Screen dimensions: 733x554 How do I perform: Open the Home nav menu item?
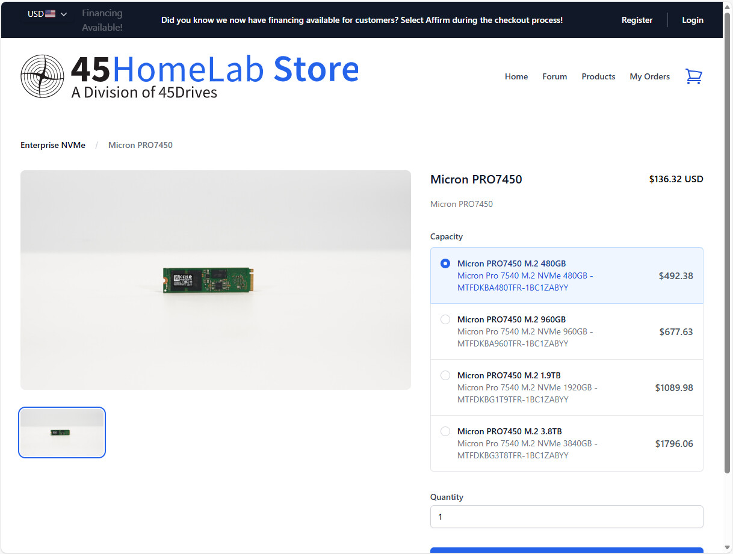[x=516, y=76]
